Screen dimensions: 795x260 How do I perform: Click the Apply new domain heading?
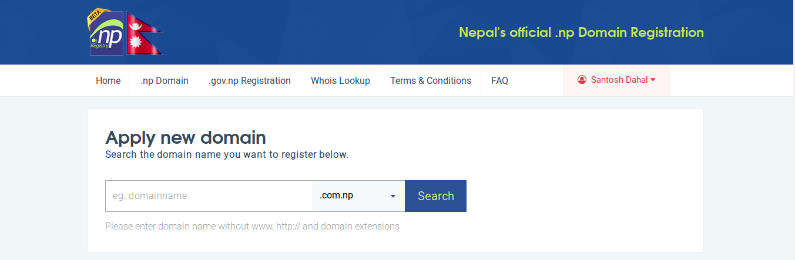click(x=186, y=137)
